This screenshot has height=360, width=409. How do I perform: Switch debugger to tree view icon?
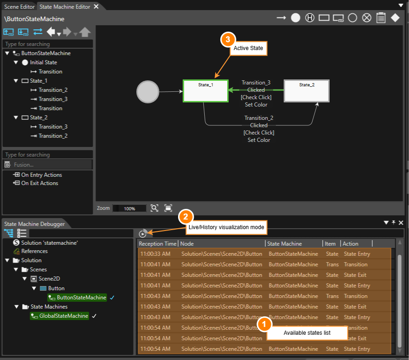coord(9,233)
